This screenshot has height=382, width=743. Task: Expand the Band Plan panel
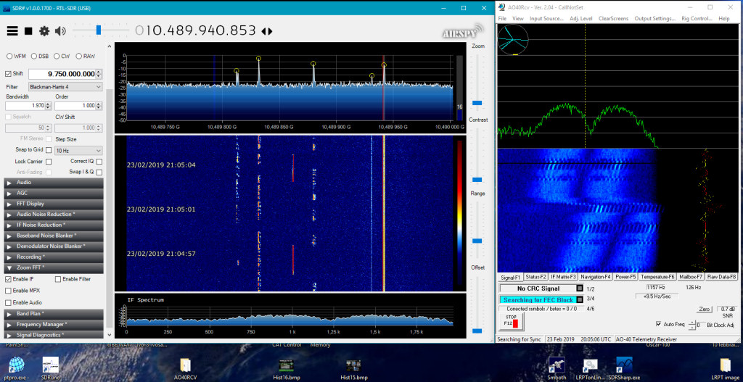(54, 313)
